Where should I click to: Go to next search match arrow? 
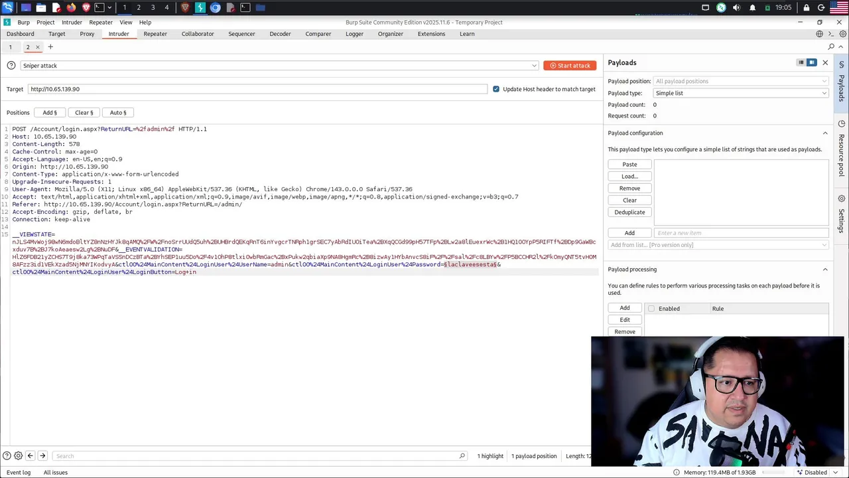tap(42, 455)
